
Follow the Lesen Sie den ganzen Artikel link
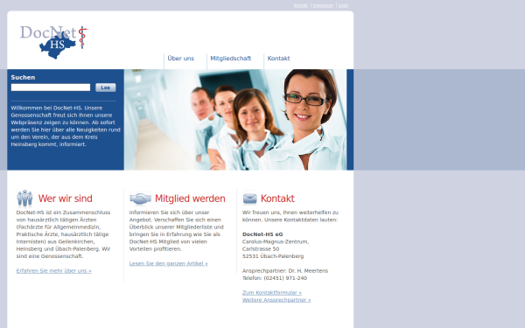[x=168, y=263]
